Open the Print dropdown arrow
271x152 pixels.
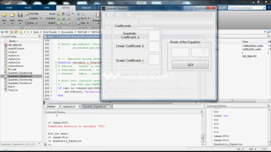point(36,23)
